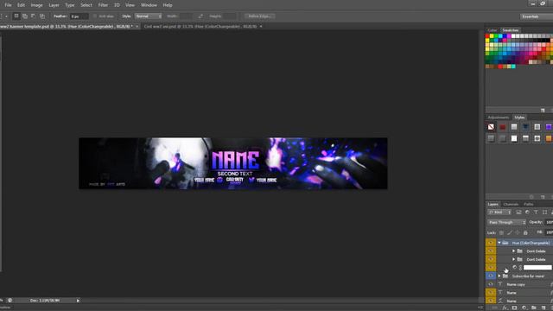The width and height of the screenshot is (553, 311).
Task: Click the adjustment layer icon beside white mask
Action: tap(515, 268)
